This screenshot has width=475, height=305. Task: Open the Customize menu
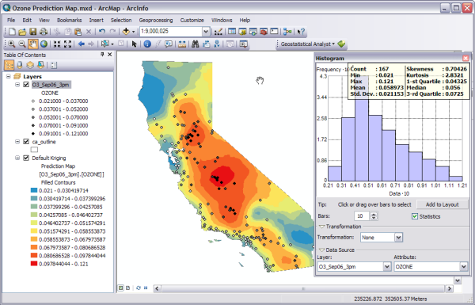tap(192, 21)
